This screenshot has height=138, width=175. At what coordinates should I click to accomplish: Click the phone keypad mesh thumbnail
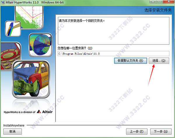pos(10,56)
